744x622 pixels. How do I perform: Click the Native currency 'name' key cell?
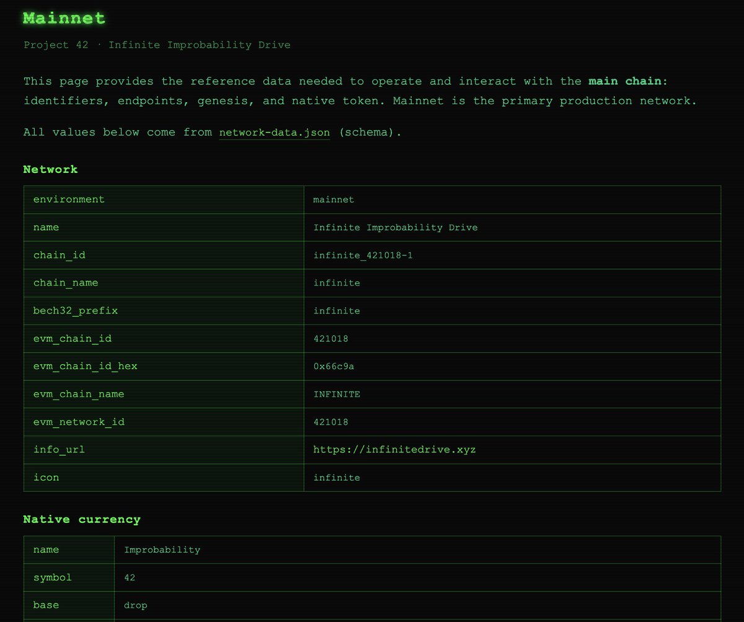(x=69, y=550)
